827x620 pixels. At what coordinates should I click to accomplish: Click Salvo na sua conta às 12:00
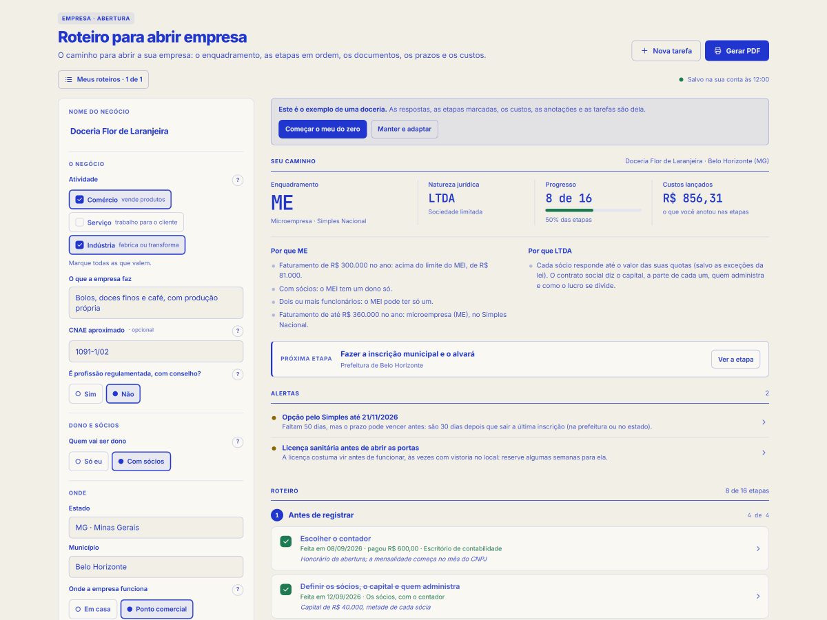[724, 79]
